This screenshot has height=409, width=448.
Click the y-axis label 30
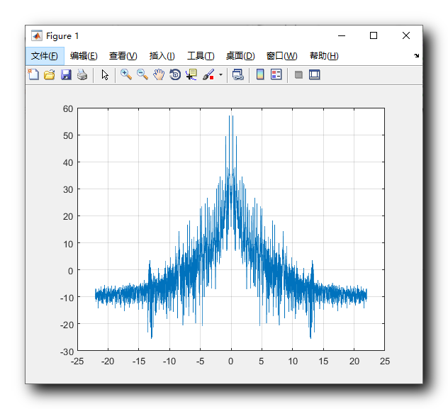tap(68, 190)
